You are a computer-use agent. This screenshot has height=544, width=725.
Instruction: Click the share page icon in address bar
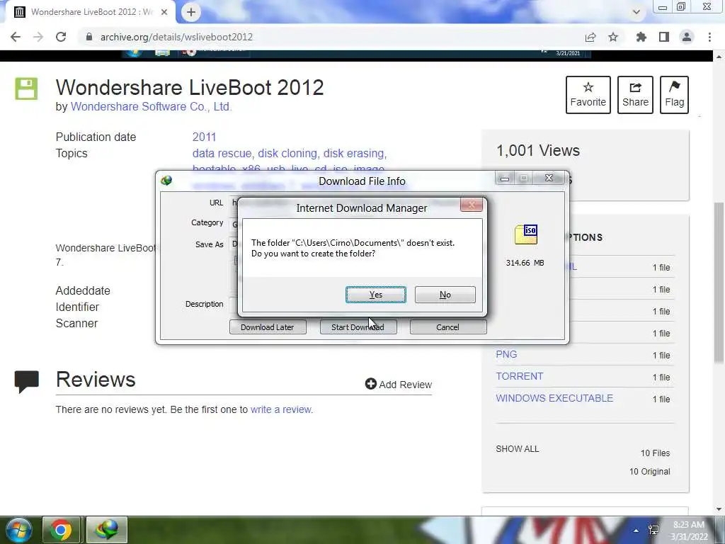point(590,37)
